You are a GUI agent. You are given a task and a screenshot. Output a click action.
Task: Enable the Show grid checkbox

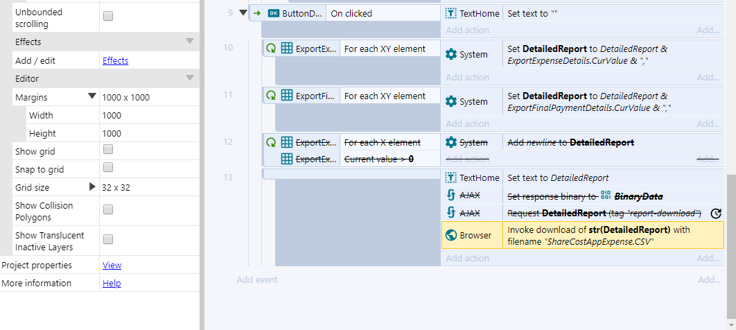pos(108,150)
